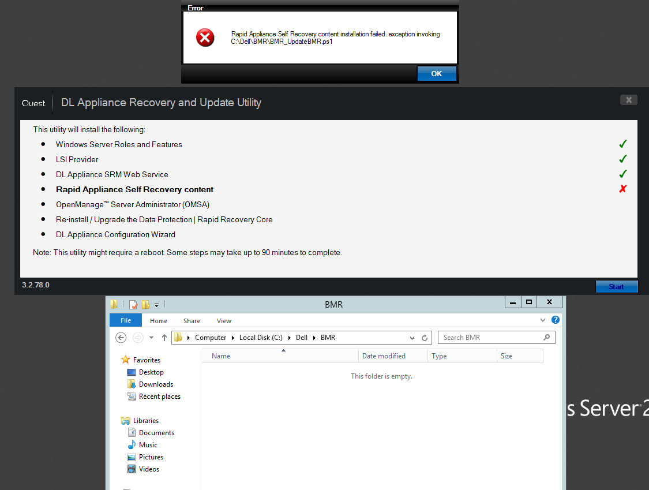Select 'DL Appliance SRM Web Service' item
649x490 pixels.
tap(112, 174)
